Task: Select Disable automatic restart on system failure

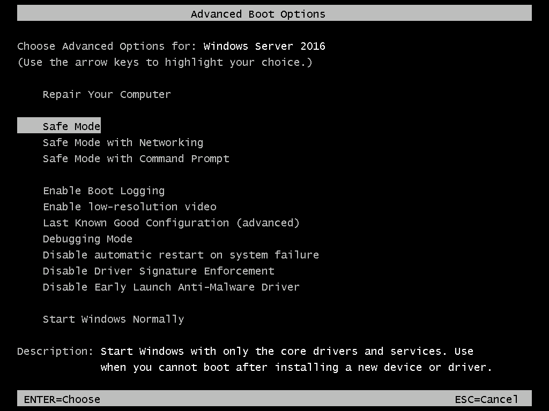Action: (181, 255)
